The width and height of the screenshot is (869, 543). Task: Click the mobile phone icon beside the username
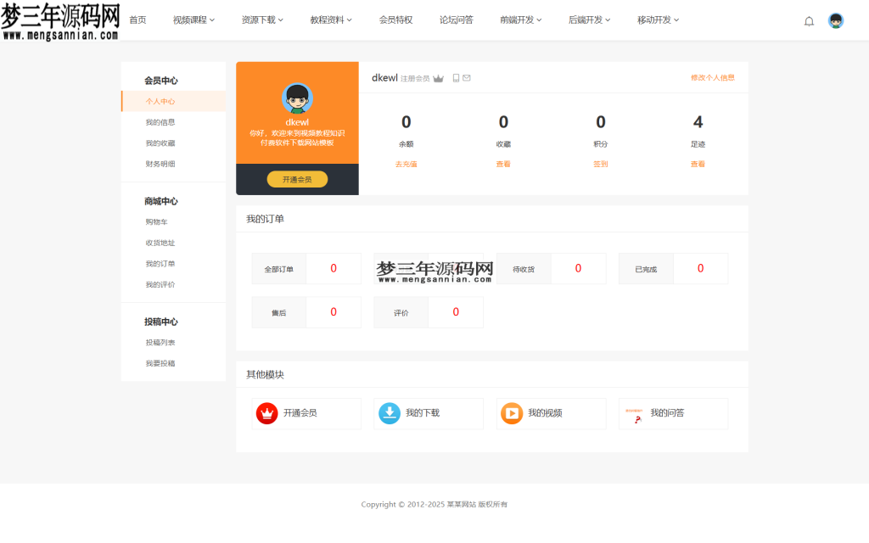[455, 77]
